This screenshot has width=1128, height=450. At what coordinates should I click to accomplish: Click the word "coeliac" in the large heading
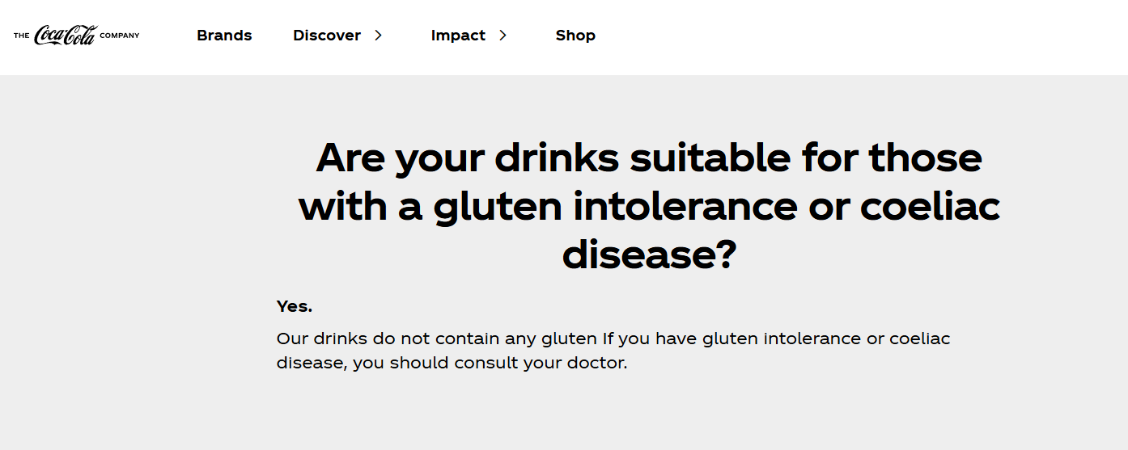pyautogui.click(x=930, y=206)
